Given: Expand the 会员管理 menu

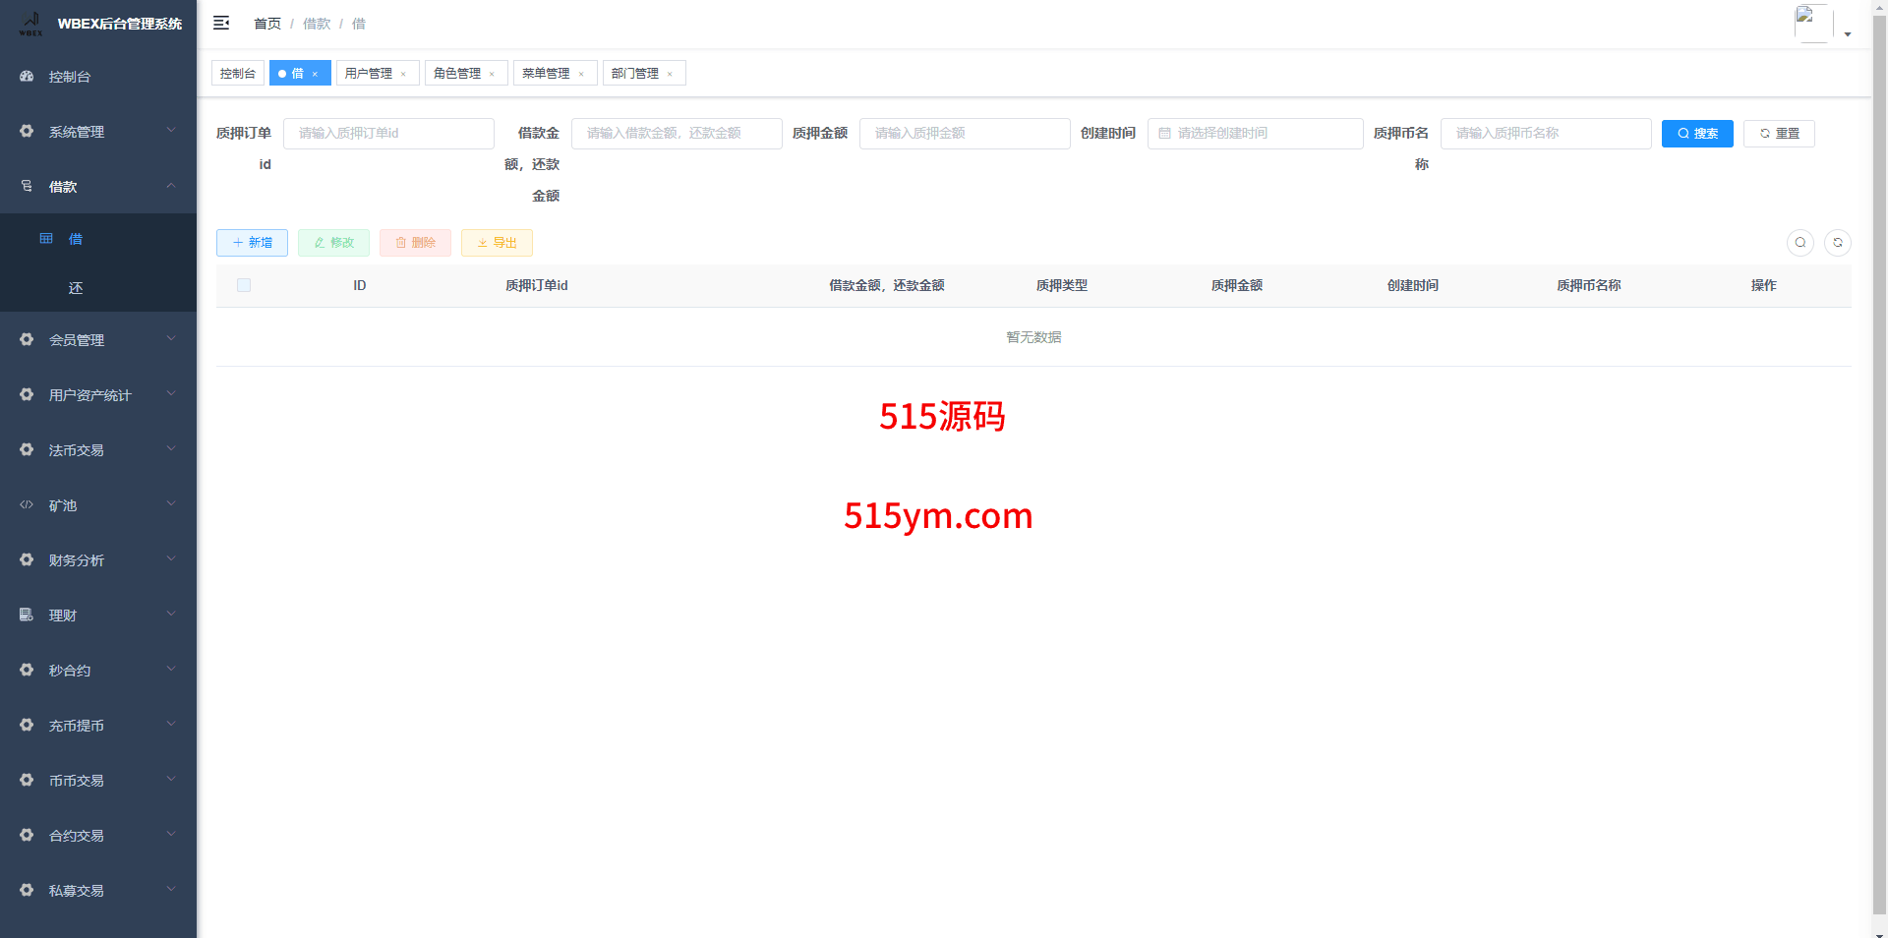Looking at the screenshot, I should 98,340.
